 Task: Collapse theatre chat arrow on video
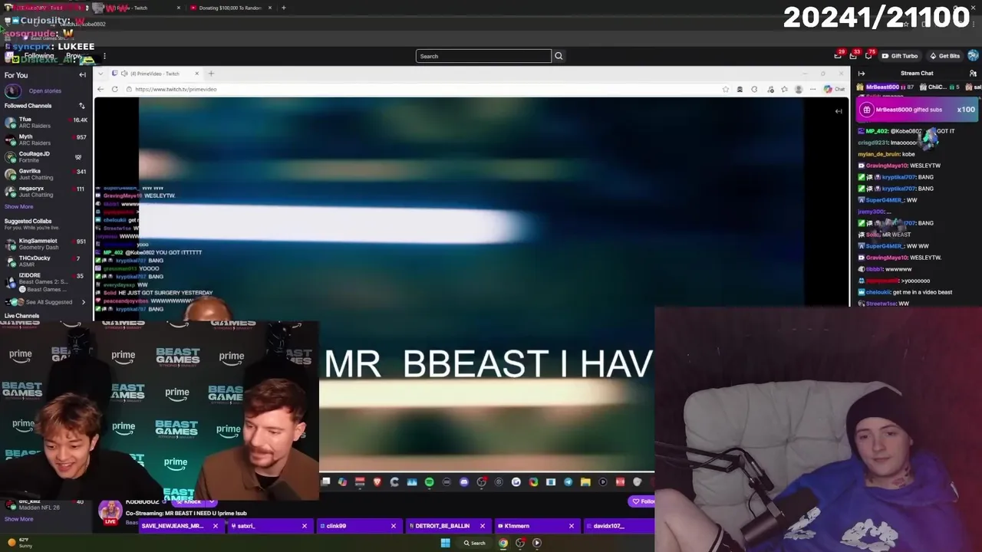839,111
